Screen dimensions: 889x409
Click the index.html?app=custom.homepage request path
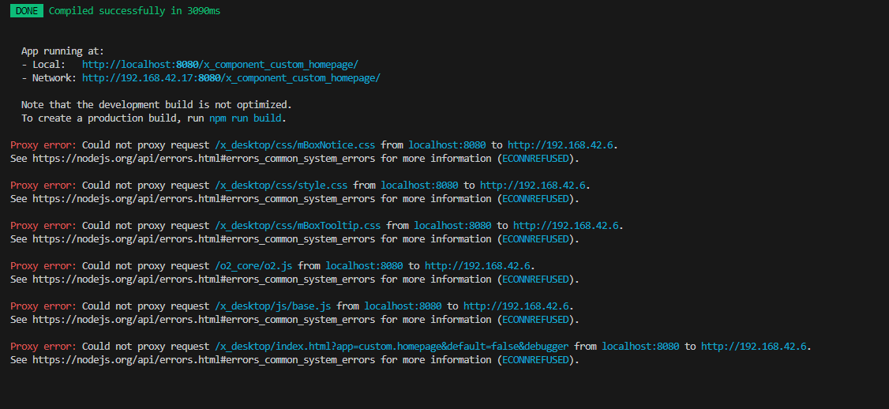tap(391, 347)
